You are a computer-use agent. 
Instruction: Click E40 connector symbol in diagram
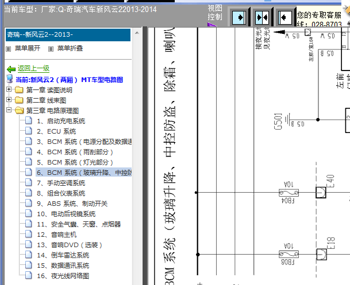(x=321, y=193)
